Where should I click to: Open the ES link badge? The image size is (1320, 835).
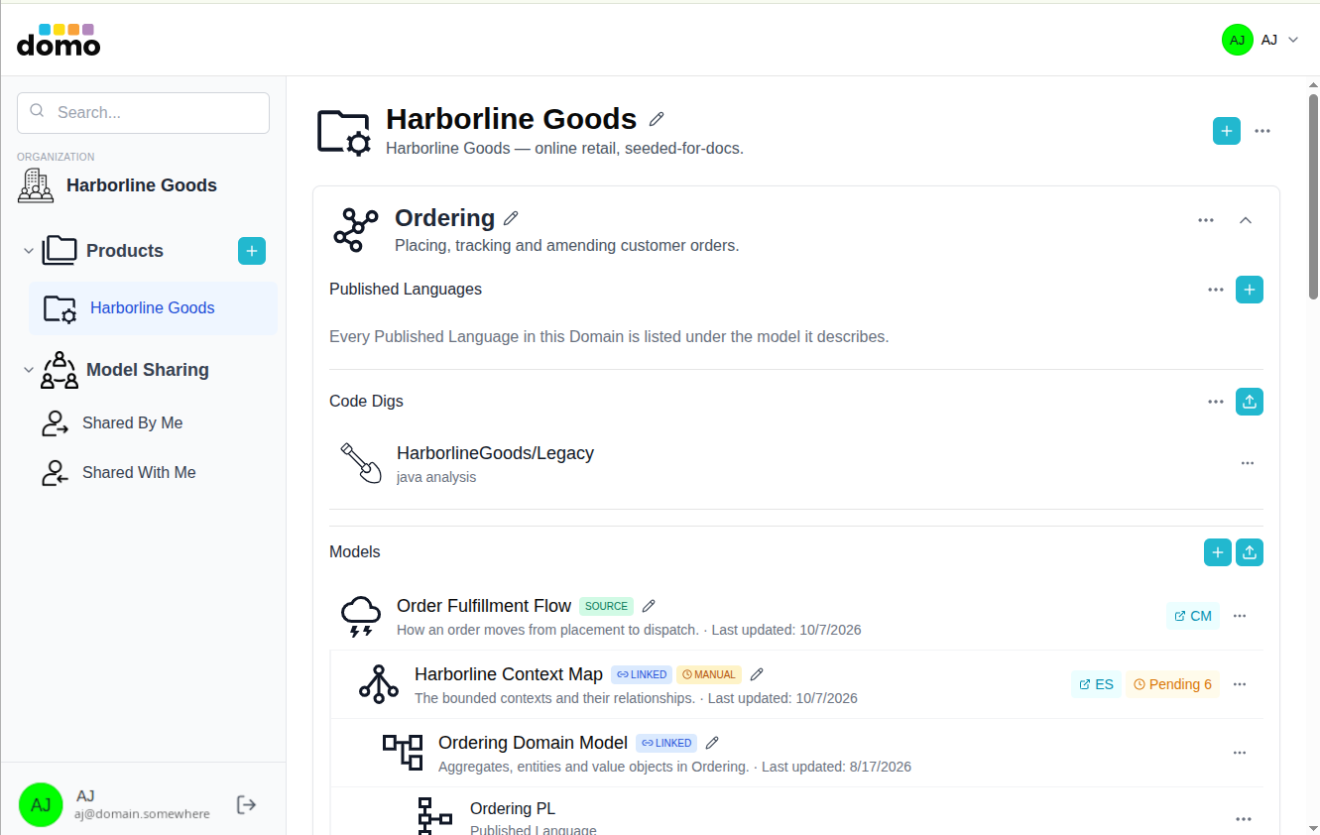[x=1096, y=684]
